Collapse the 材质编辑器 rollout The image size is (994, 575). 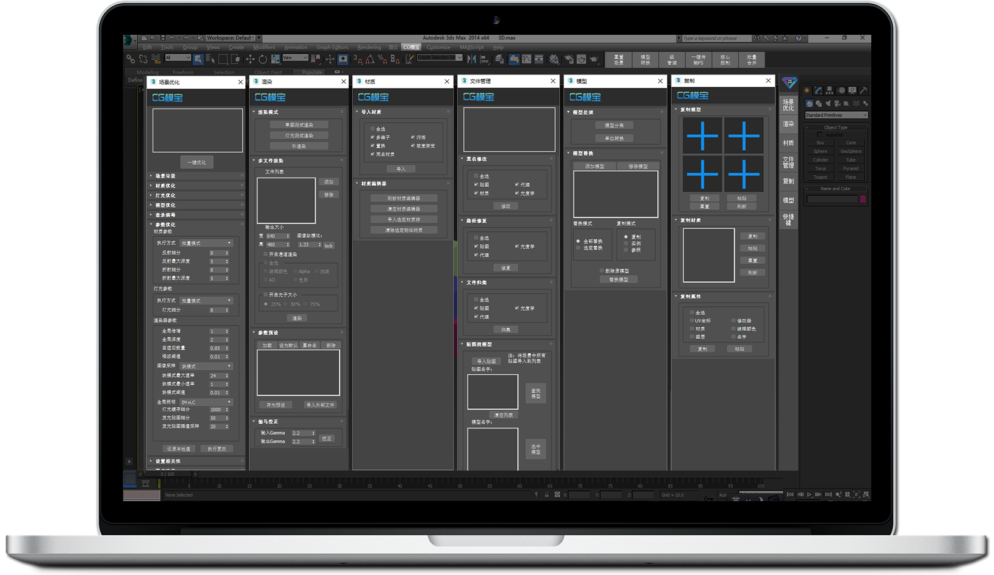click(403, 183)
